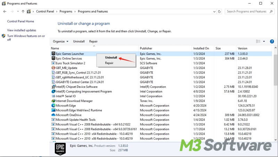
Task: Click the GIGABYTE Control Center icon
Action: tap(54, 82)
